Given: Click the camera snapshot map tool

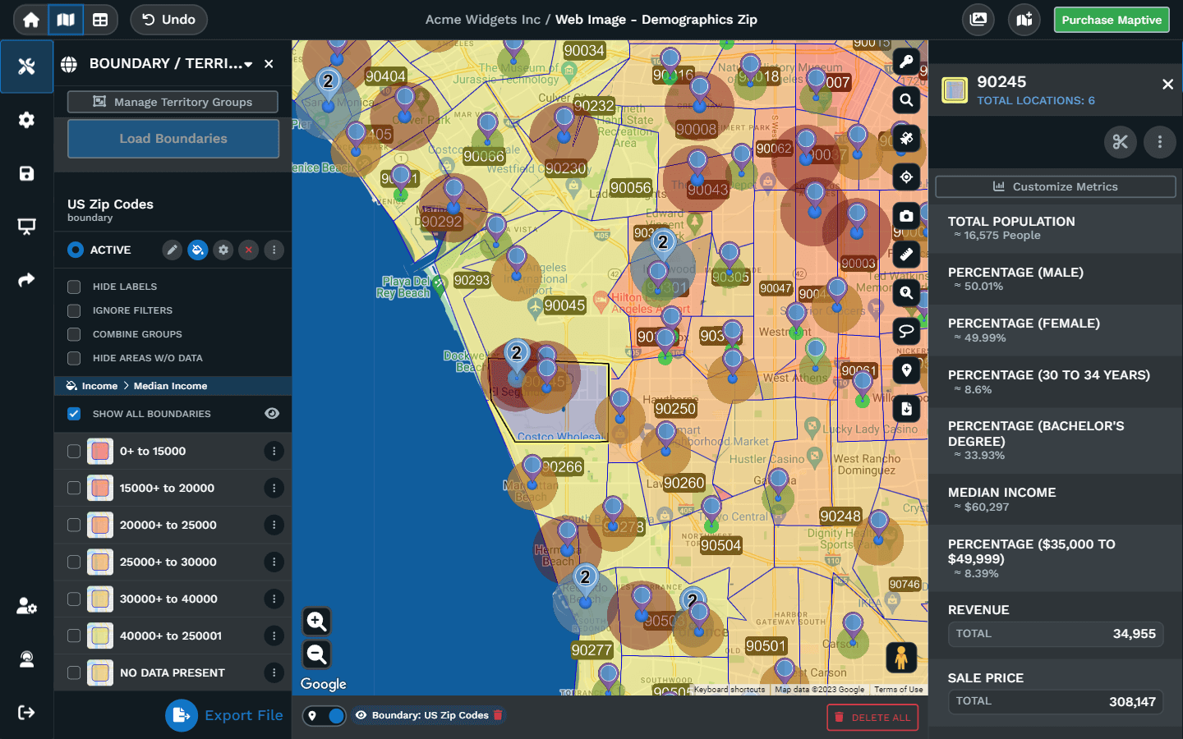Looking at the screenshot, I should point(906,216).
